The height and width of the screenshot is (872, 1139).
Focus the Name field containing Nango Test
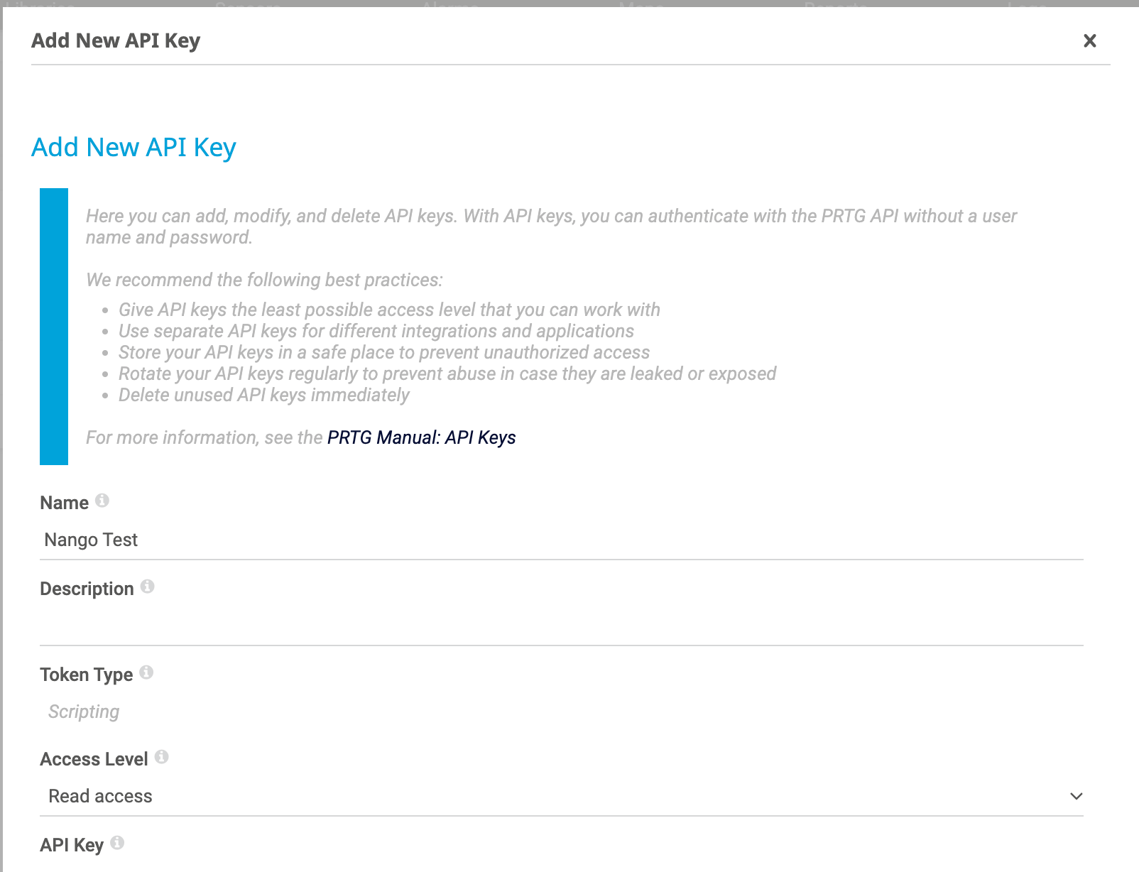(562, 540)
